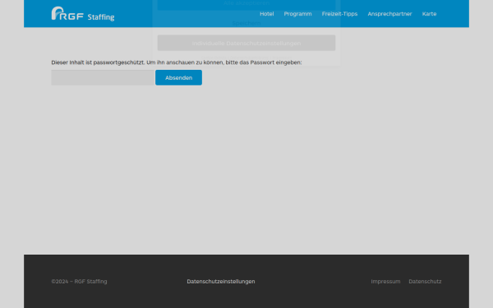The width and height of the screenshot is (493, 308).
Task: Click the Alle akzeptieren button
Action: point(246,4)
